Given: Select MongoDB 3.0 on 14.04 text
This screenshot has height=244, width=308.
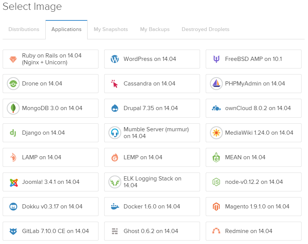Looking at the screenshot, I should pyautogui.click(x=52, y=108).
